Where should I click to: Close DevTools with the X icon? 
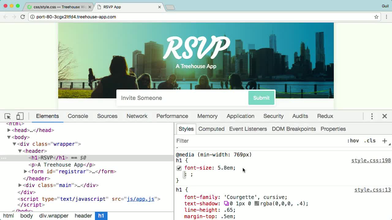coord(384,116)
